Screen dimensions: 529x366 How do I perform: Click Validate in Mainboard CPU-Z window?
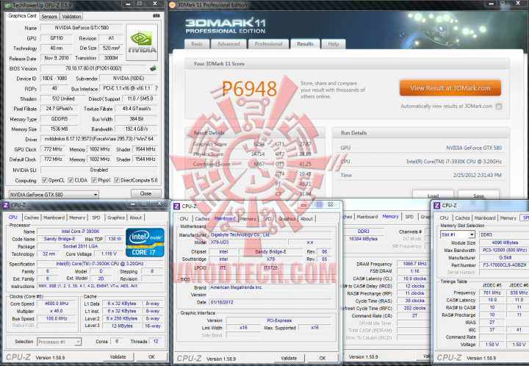click(289, 358)
